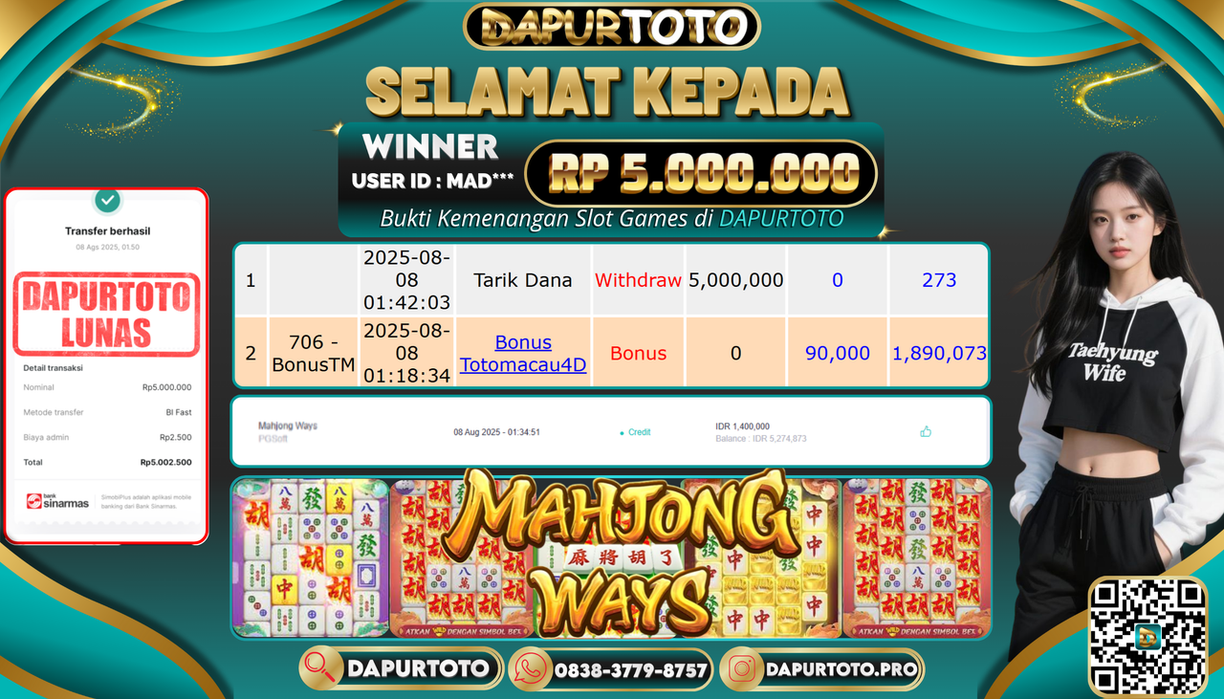Click the DAPURTOTO LUNAS red stamp

(106, 315)
